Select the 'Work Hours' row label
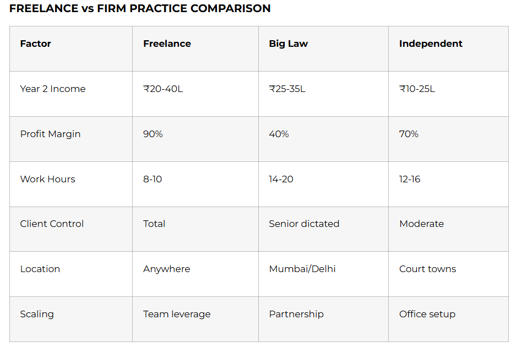The height and width of the screenshot is (347, 511). pos(47,180)
